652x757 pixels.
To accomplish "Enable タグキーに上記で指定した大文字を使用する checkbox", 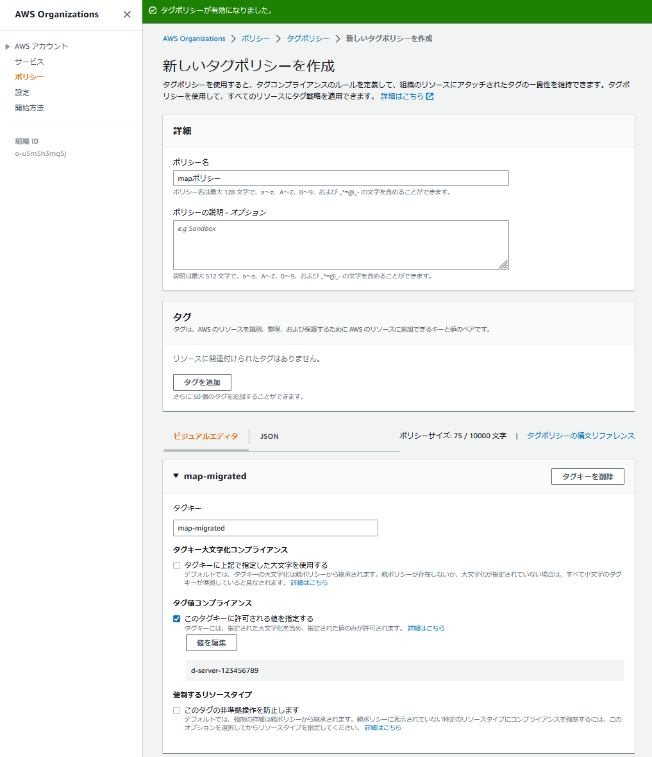I will click(177, 565).
